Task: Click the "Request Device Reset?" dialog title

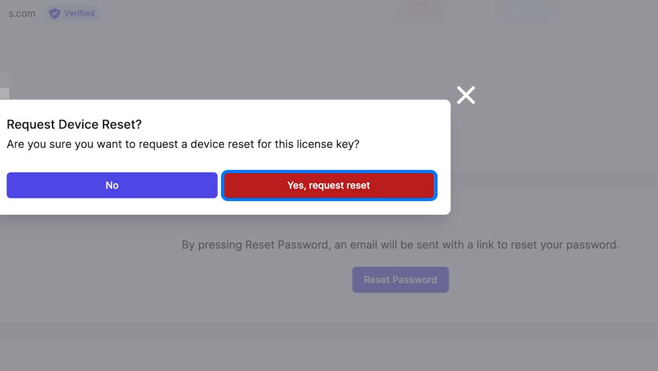Action: [x=75, y=124]
